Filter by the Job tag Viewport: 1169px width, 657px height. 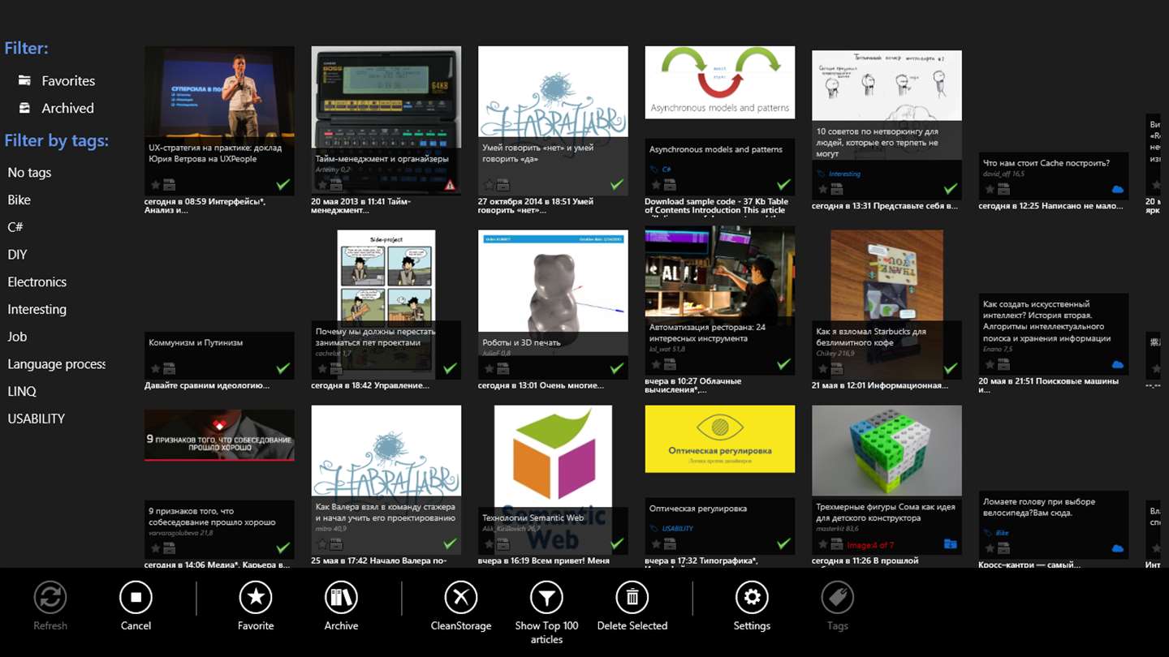(x=17, y=337)
